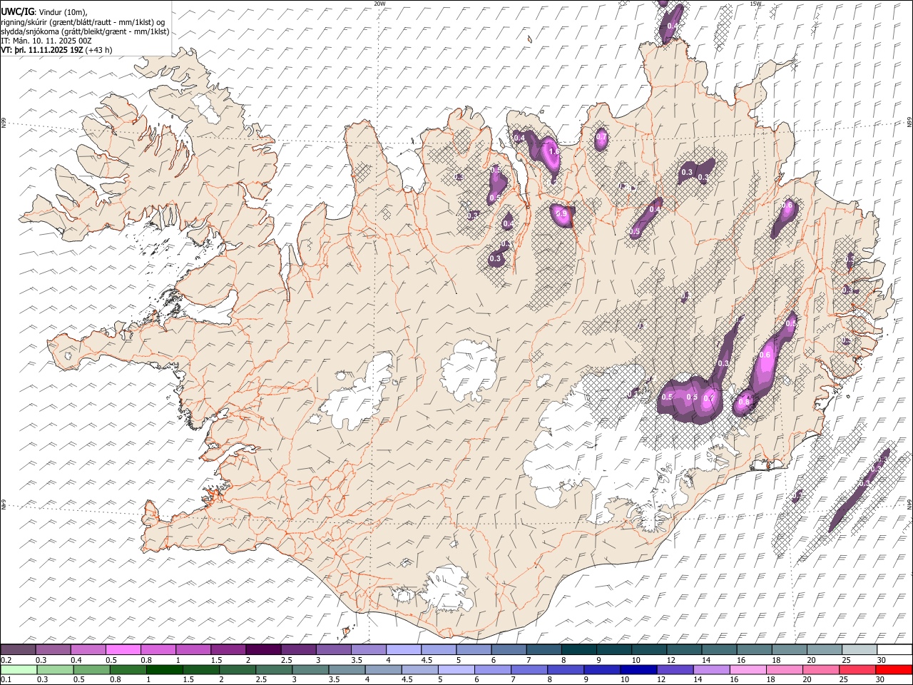Click the '0.8' snowfall value on the map
Image resolution: width=913 pixels, height=685 pixels.
pyautogui.click(x=744, y=402)
